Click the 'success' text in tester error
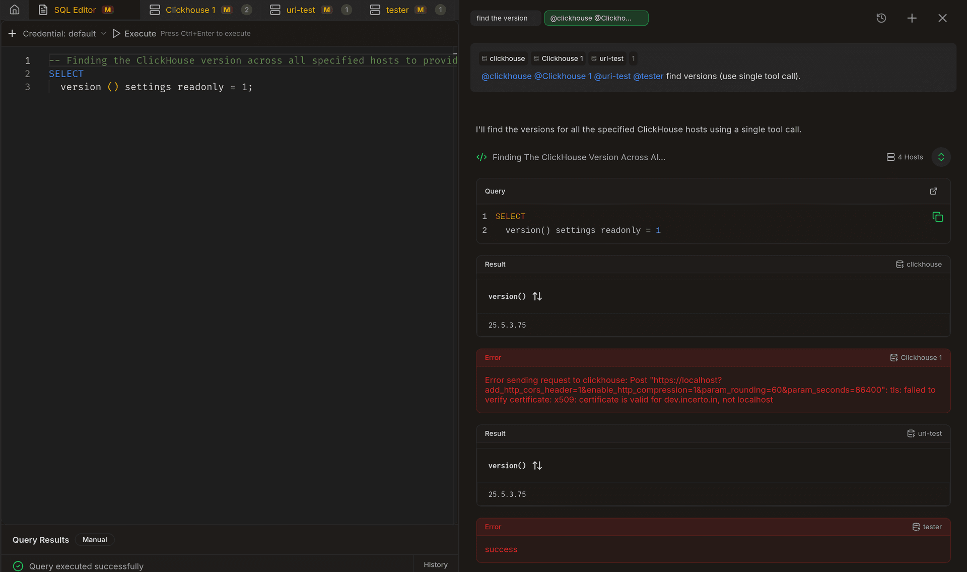967x572 pixels. (x=501, y=549)
